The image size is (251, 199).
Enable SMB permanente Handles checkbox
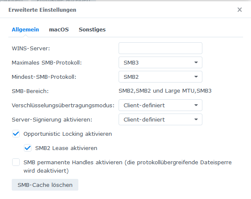(16, 162)
